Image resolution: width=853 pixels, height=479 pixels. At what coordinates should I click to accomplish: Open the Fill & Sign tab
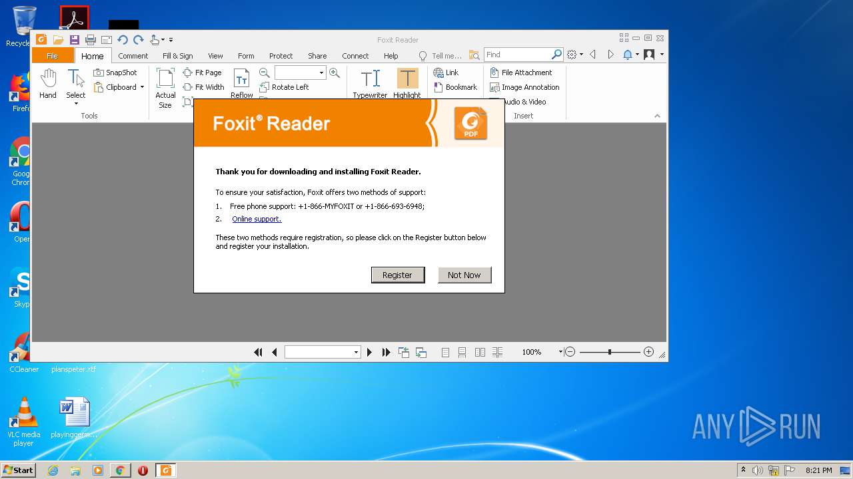(178, 56)
